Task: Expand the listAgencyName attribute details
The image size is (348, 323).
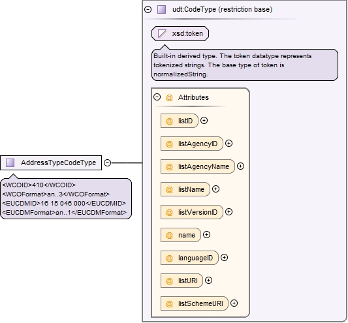Action: [x=240, y=166]
